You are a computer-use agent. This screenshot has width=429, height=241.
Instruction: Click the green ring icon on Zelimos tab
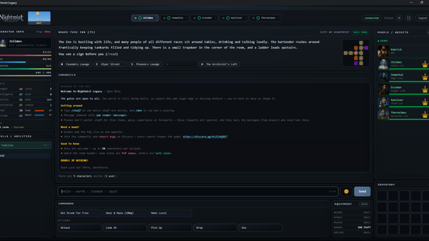(140, 18)
